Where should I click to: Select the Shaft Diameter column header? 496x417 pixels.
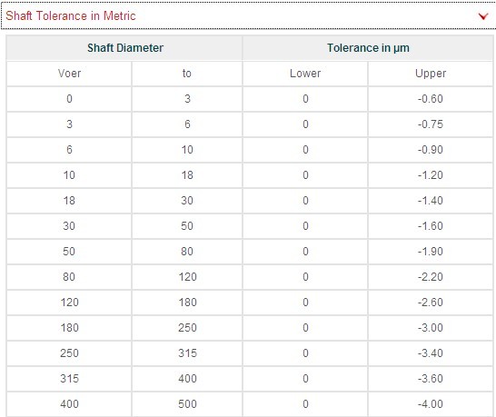pos(124,48)
